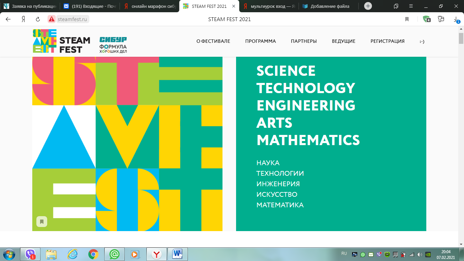Click the «РЕГИСТРАЦИЯ» link
The image size is (464, 261).
tap(388, 41)
